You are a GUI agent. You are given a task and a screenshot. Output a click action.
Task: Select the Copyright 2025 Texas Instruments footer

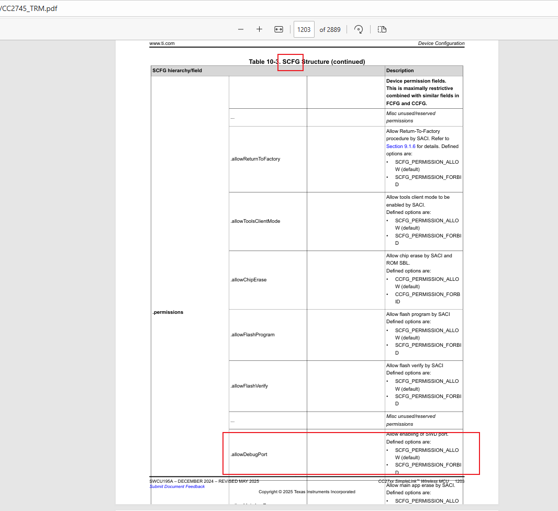tap(307, 492)
